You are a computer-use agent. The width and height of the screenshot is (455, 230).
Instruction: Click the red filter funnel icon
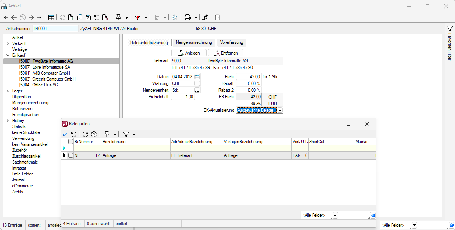point(138,17)
